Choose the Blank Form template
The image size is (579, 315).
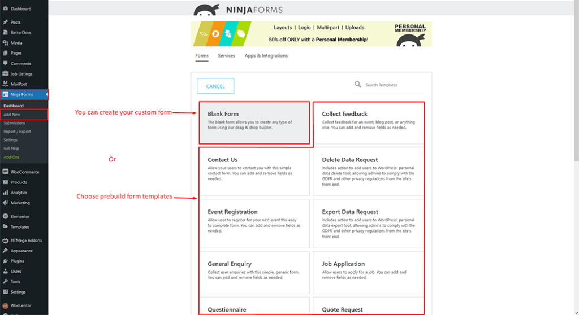254,123
